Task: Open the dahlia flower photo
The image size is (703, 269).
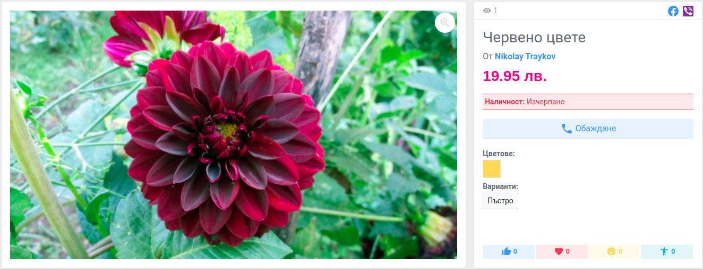Action: point(234,135)
